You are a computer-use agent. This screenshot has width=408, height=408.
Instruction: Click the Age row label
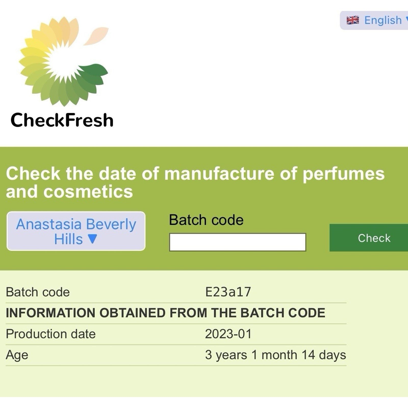point(17,355)
